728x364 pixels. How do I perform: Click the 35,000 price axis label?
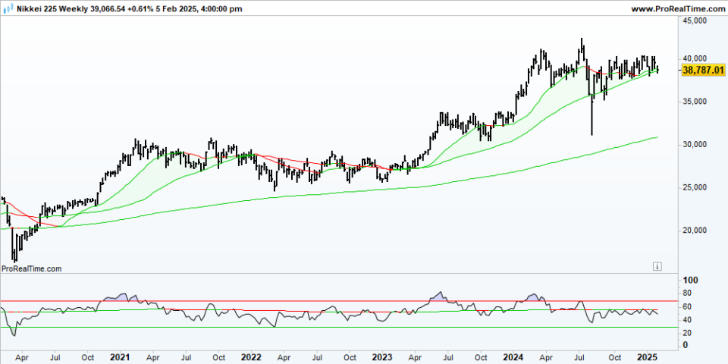695,102
